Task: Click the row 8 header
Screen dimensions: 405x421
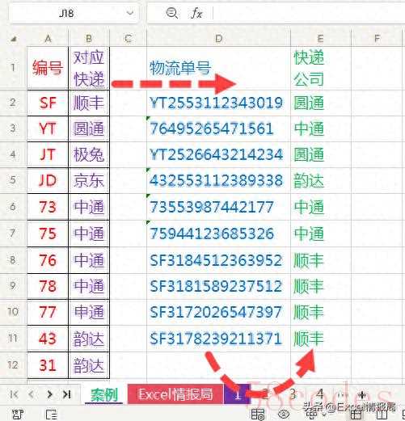Action: click(13, 260)
